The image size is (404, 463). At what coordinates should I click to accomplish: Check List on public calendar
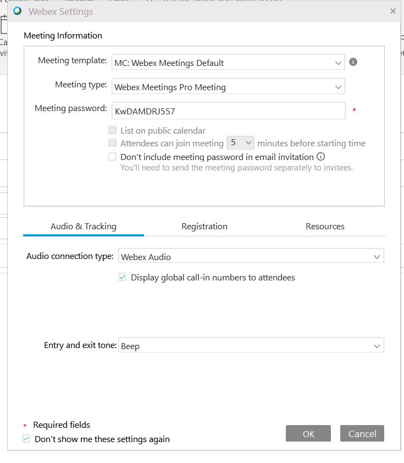tap(113, 130)
